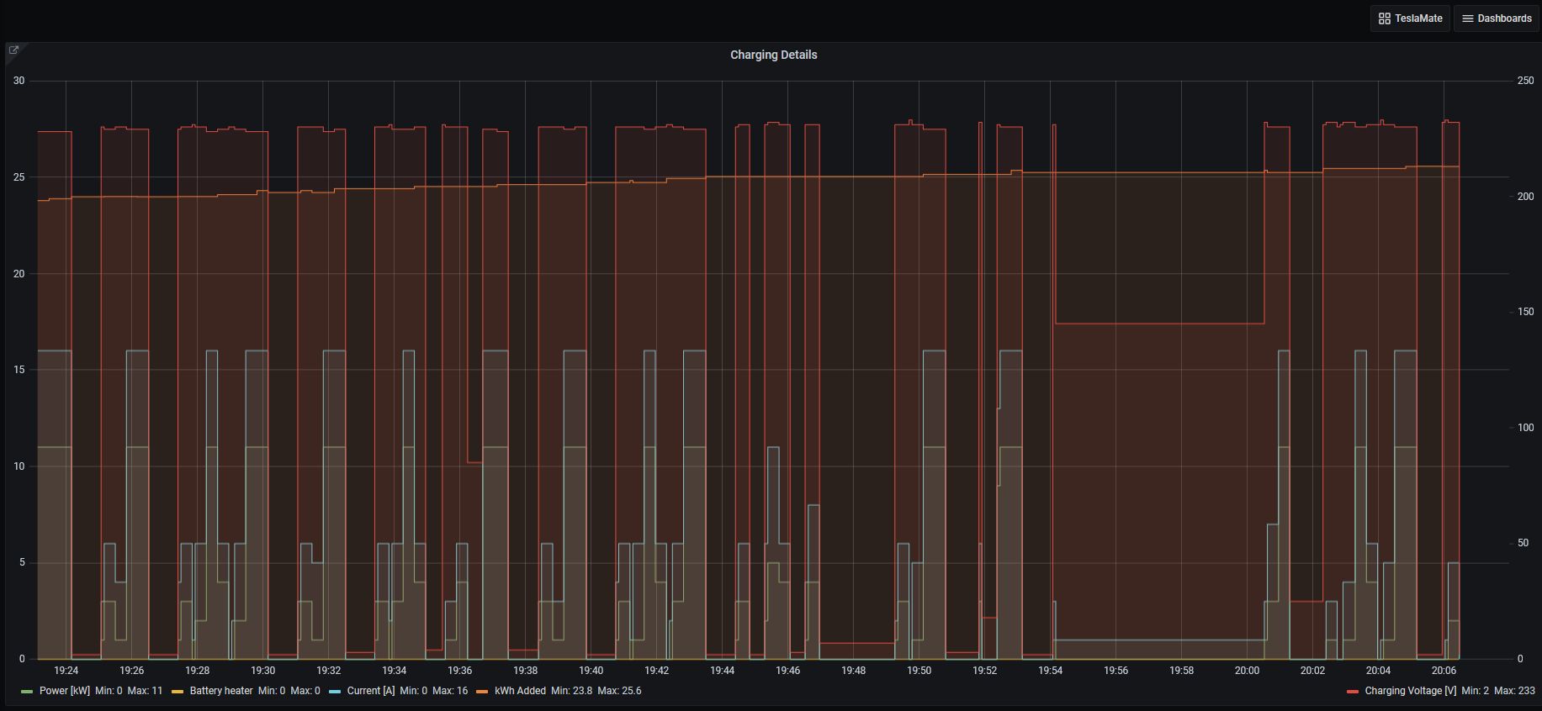Open the Charging Details panel title menu
The height and width of the screenshot is (711, 1542).
pyautogui.click(x=773, y=55)
